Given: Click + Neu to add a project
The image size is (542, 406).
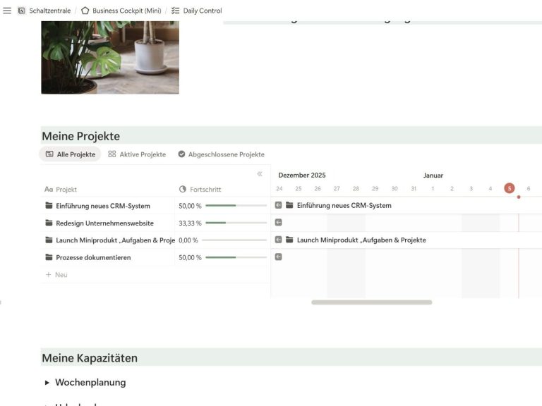Looking at the screenshot, I should pos(57,274).
